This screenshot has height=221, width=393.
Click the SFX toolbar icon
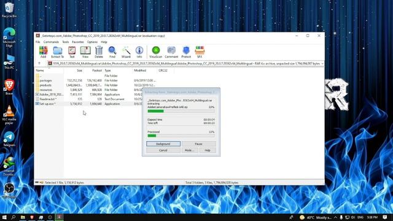pyautogui.click(x=200, y=52)
